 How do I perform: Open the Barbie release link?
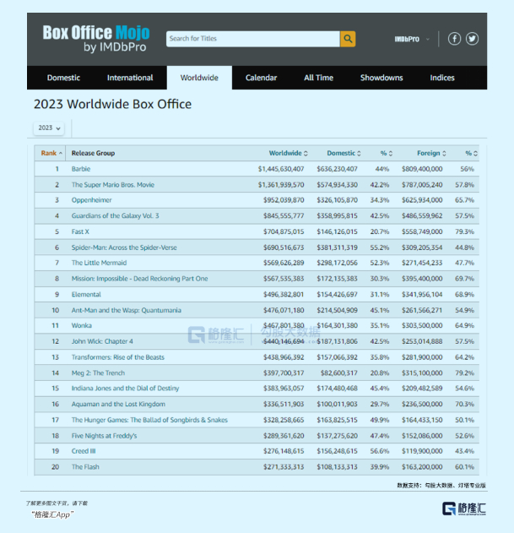pyautogui.click(x=81, y=169)
